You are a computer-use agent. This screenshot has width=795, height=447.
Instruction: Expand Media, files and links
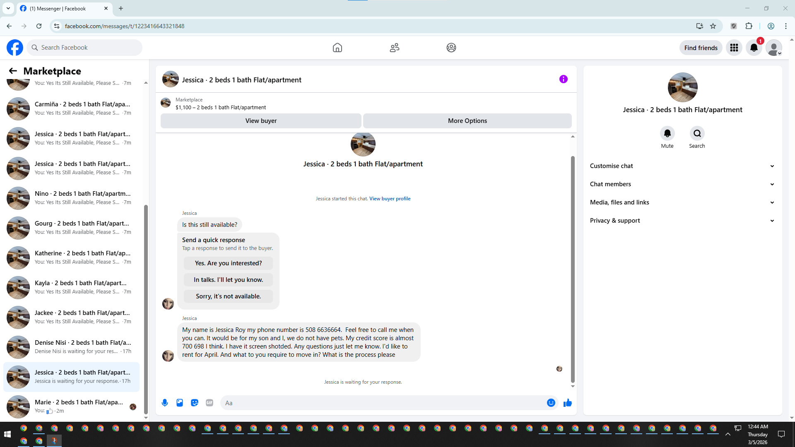[682, 202]
